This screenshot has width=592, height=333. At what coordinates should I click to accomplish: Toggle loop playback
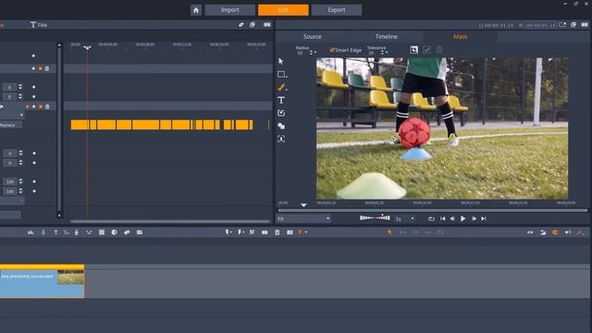click(431, 218)
